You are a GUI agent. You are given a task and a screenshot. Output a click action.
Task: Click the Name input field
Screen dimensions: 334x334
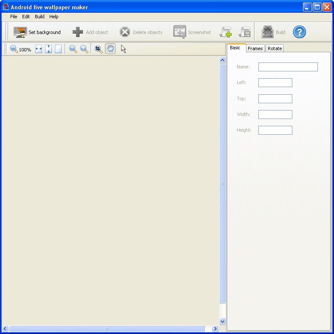288,67
